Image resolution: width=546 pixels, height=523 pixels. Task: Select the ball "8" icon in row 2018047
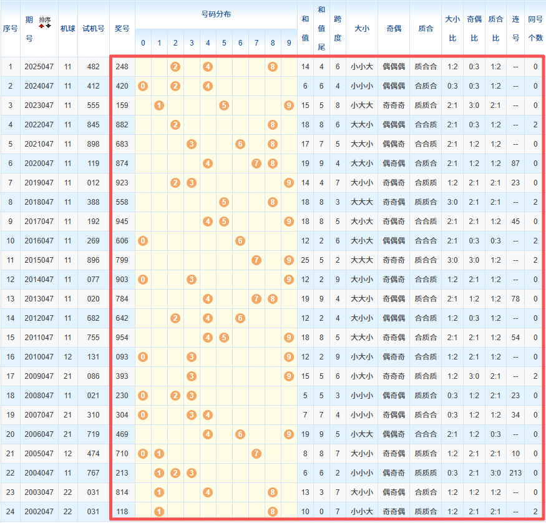272,202
